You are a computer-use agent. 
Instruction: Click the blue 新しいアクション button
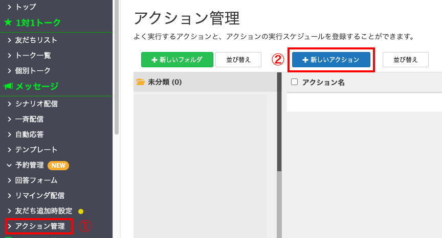(x=331, y=60)
